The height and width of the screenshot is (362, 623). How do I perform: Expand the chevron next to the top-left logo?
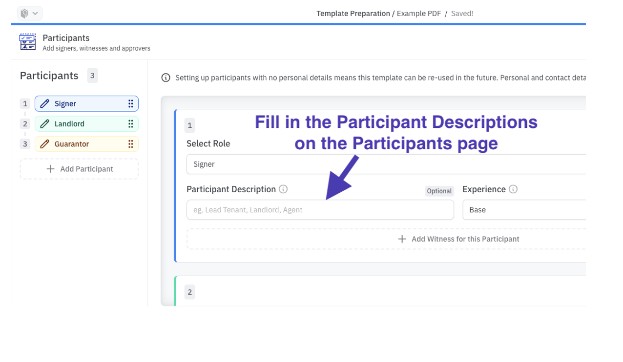pos(35,13)
